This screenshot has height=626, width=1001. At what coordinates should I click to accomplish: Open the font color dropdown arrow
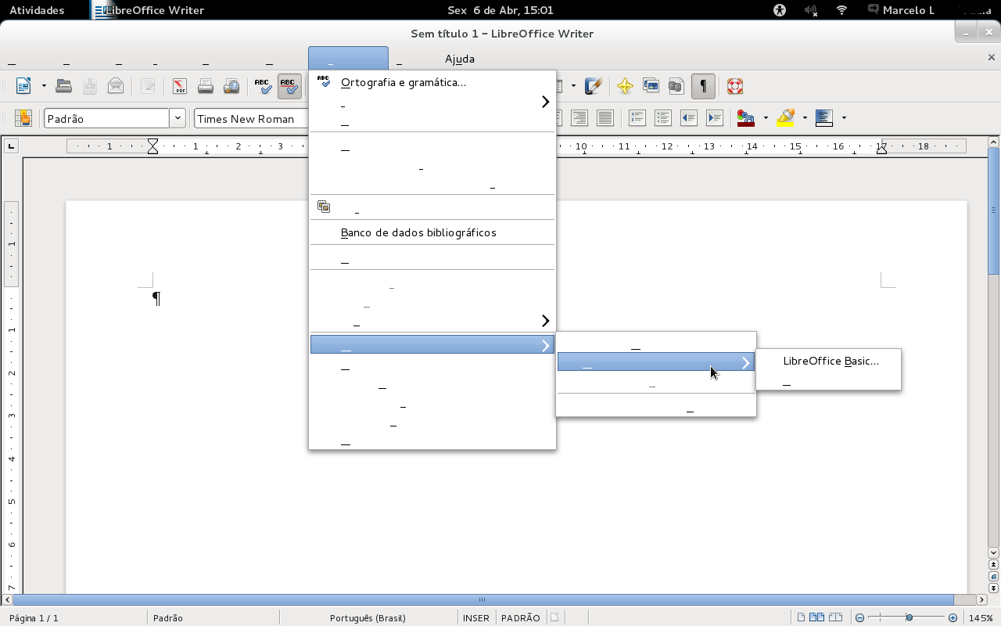point(766,118)
